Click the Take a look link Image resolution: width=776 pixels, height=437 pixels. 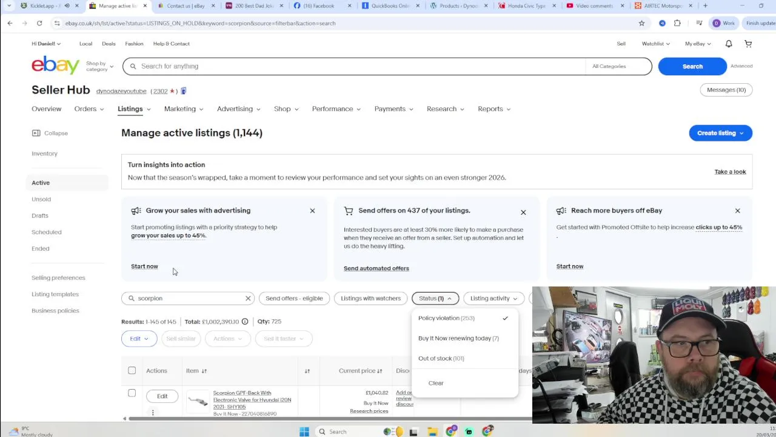(730, 172)
